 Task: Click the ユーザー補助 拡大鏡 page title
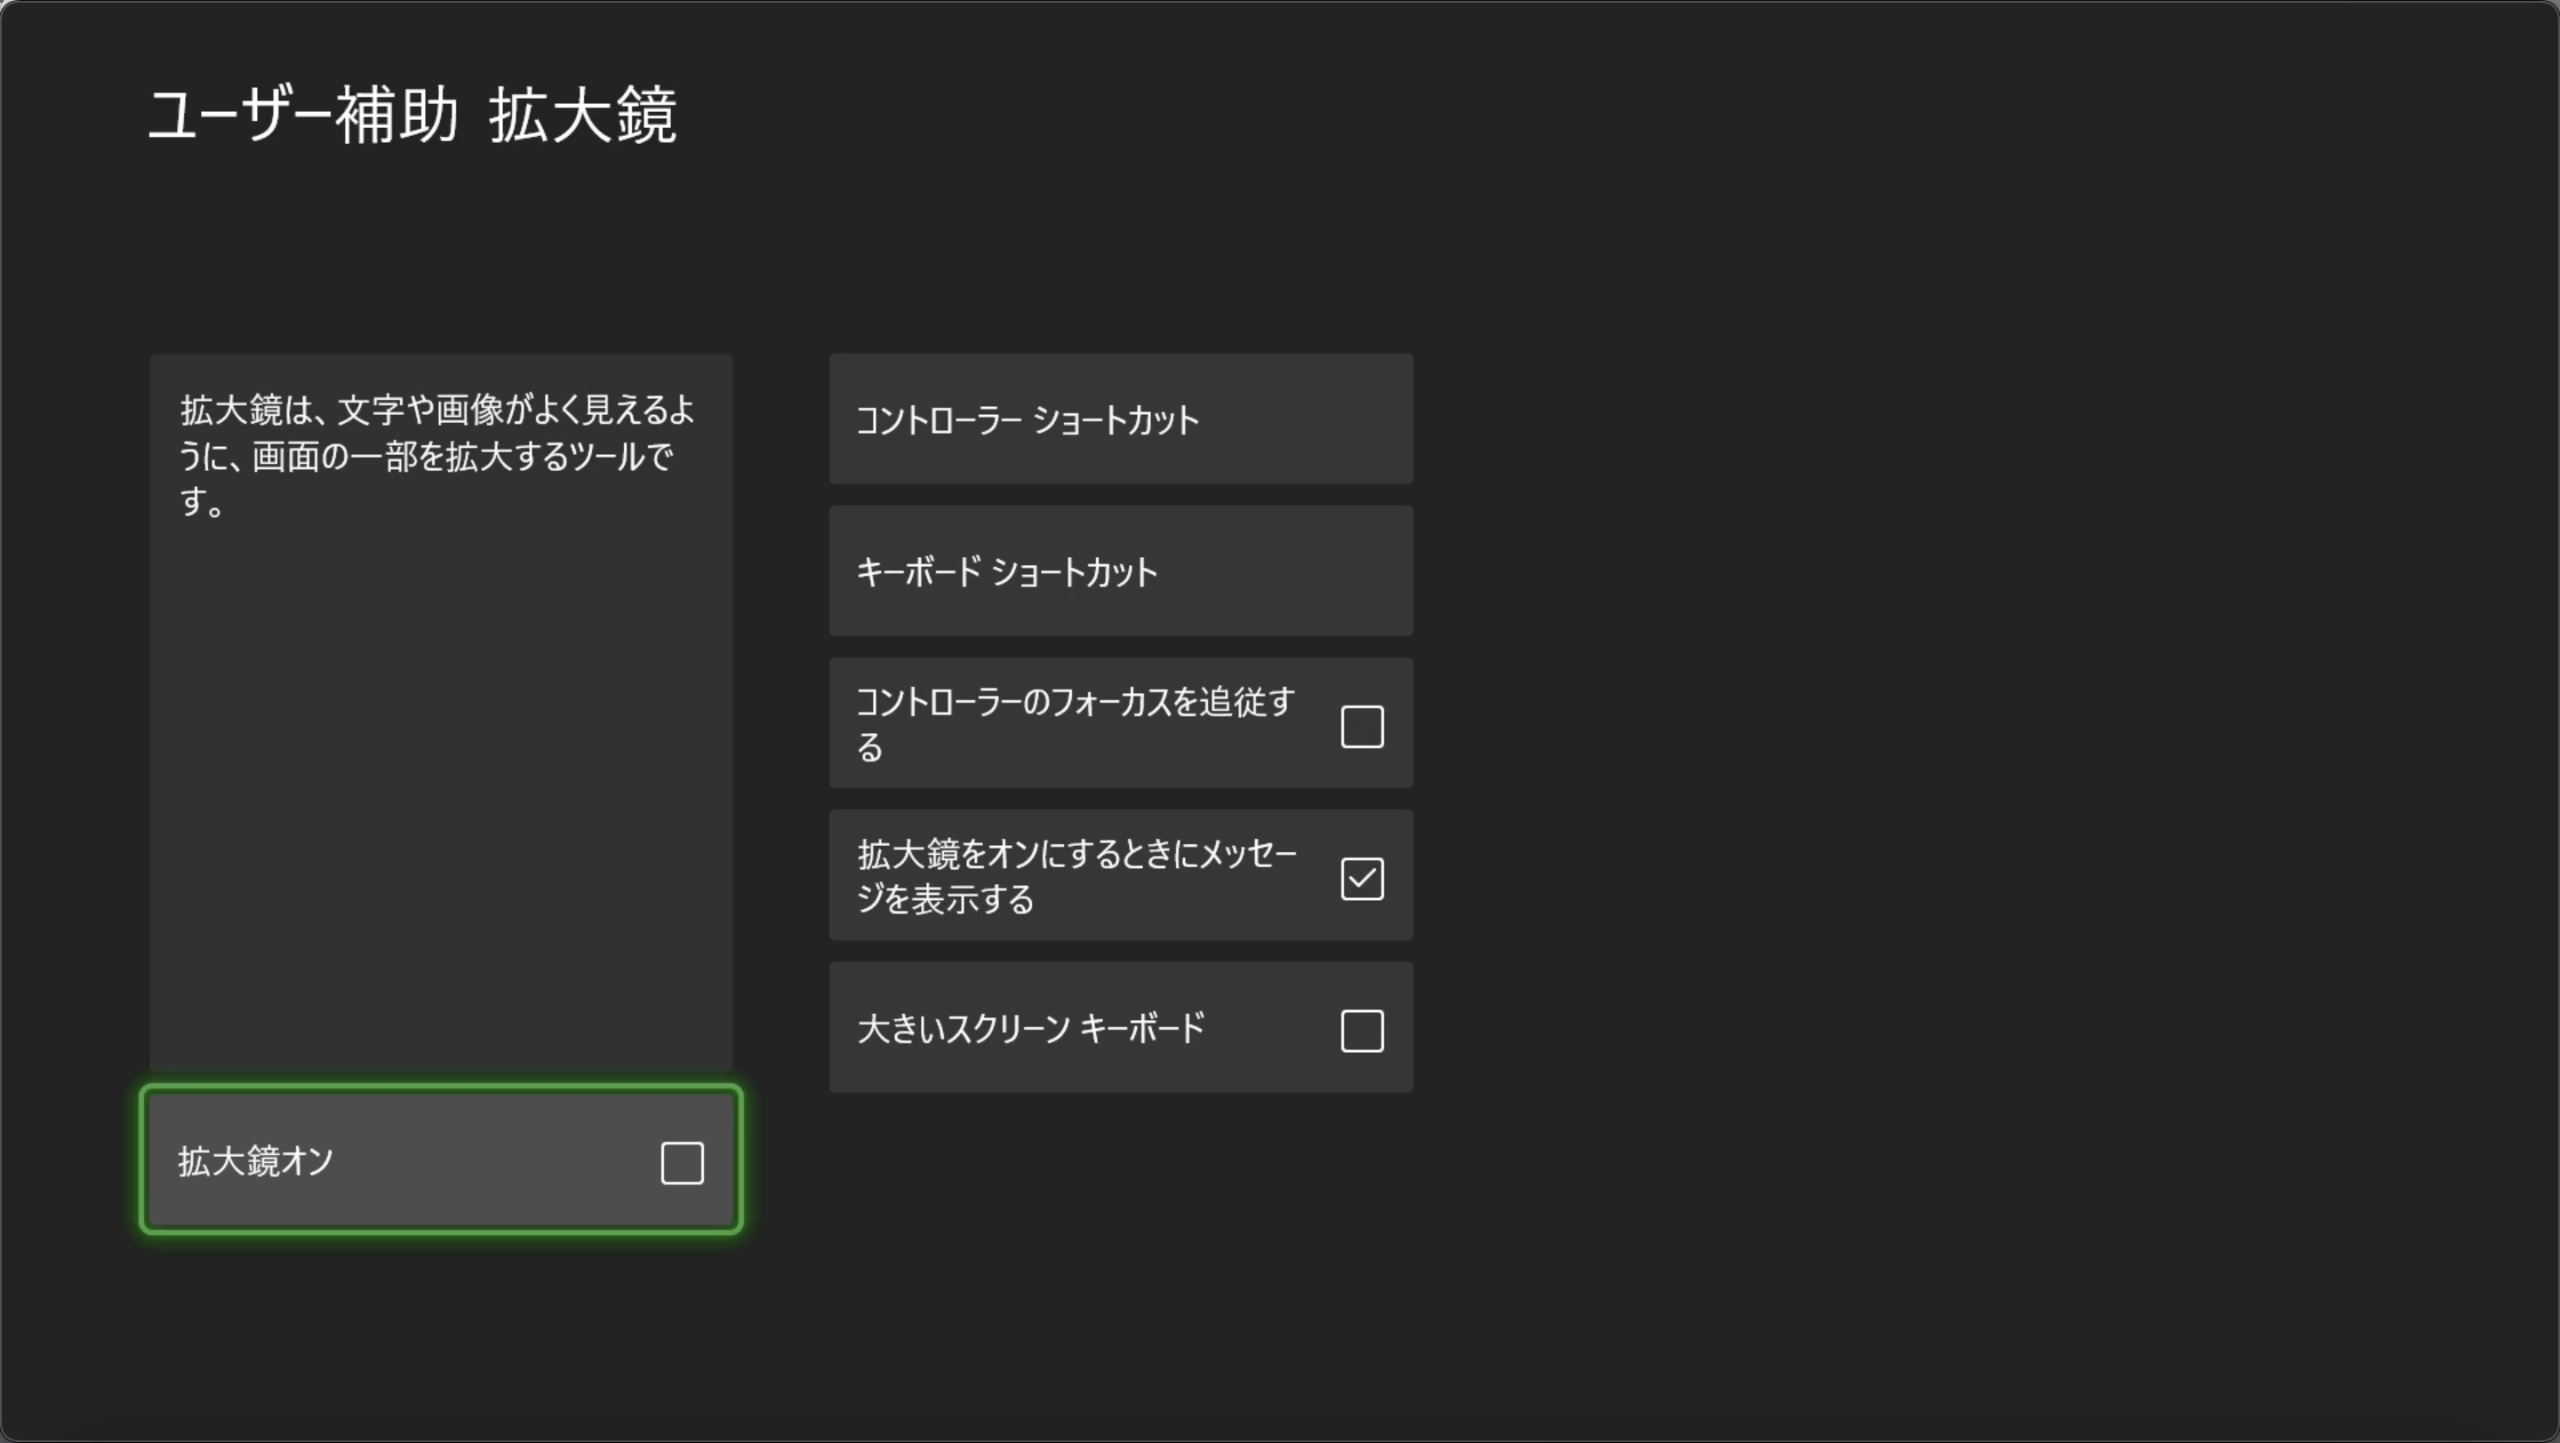pyautogui.click(x=412, y=116)
